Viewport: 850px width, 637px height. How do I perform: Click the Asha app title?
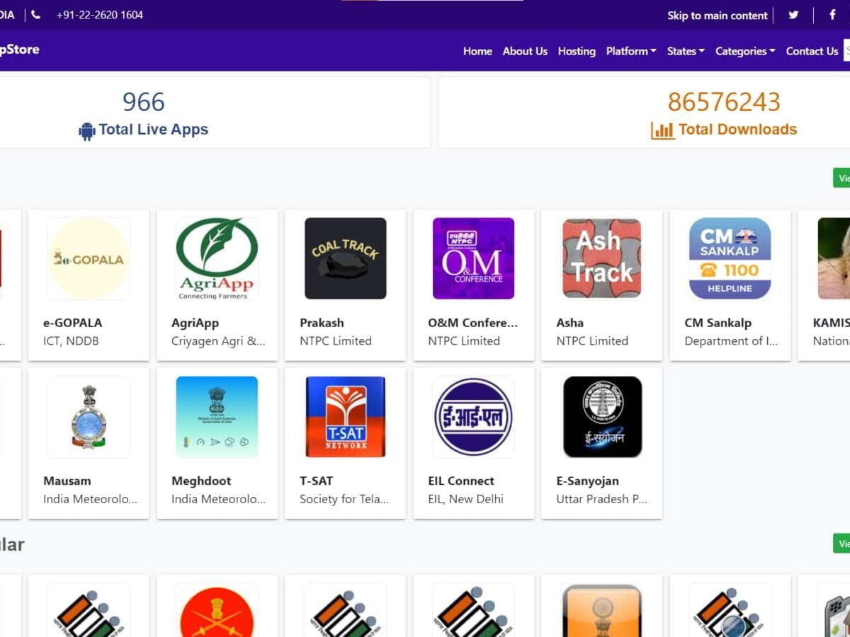click(x=570, y=323)
